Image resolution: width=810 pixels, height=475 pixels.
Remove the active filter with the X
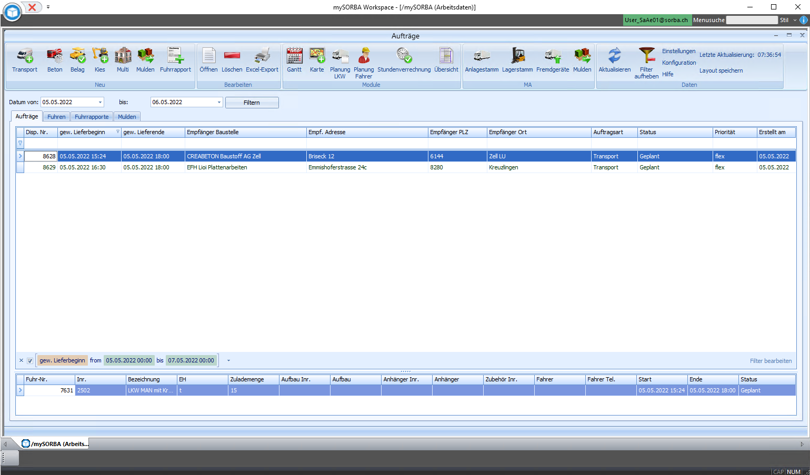[x=21, y=361]
